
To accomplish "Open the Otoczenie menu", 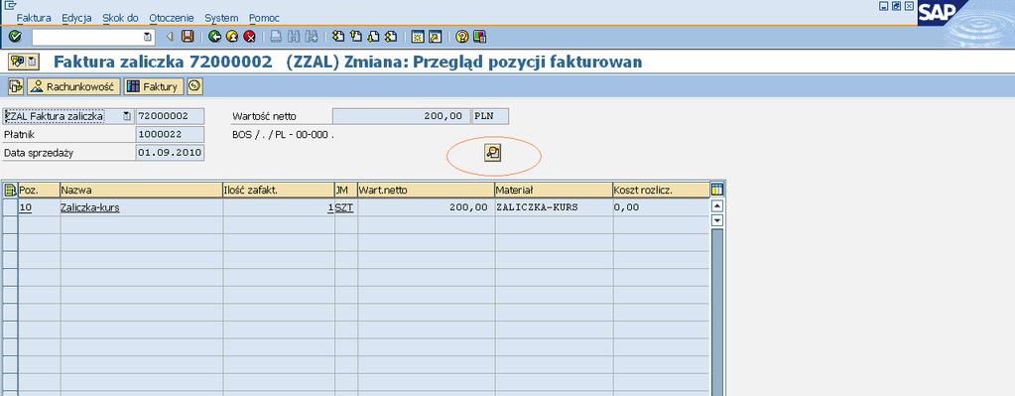I will (172, 18).
